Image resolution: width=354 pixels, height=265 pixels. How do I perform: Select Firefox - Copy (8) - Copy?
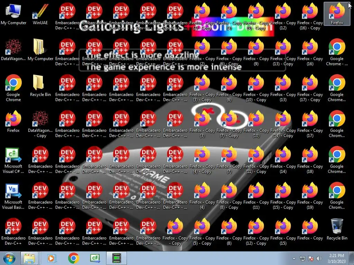click(229, 196)
